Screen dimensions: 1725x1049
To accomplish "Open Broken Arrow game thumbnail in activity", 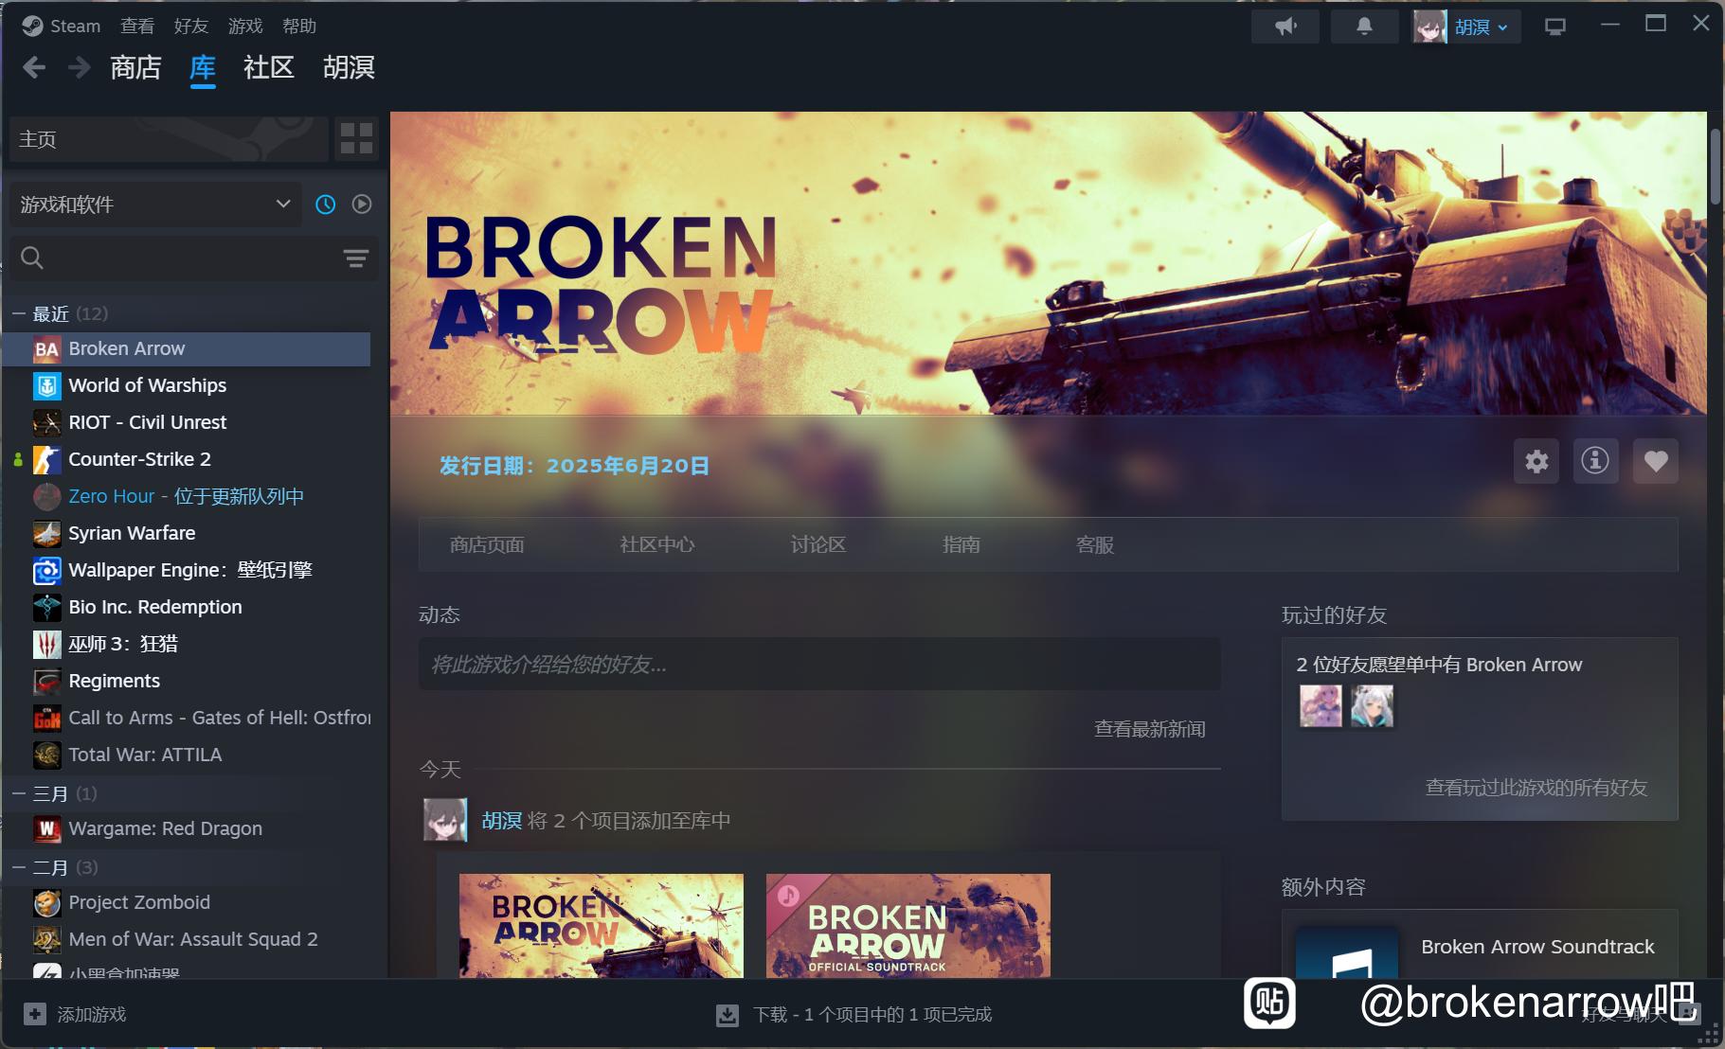I will 602,925.
